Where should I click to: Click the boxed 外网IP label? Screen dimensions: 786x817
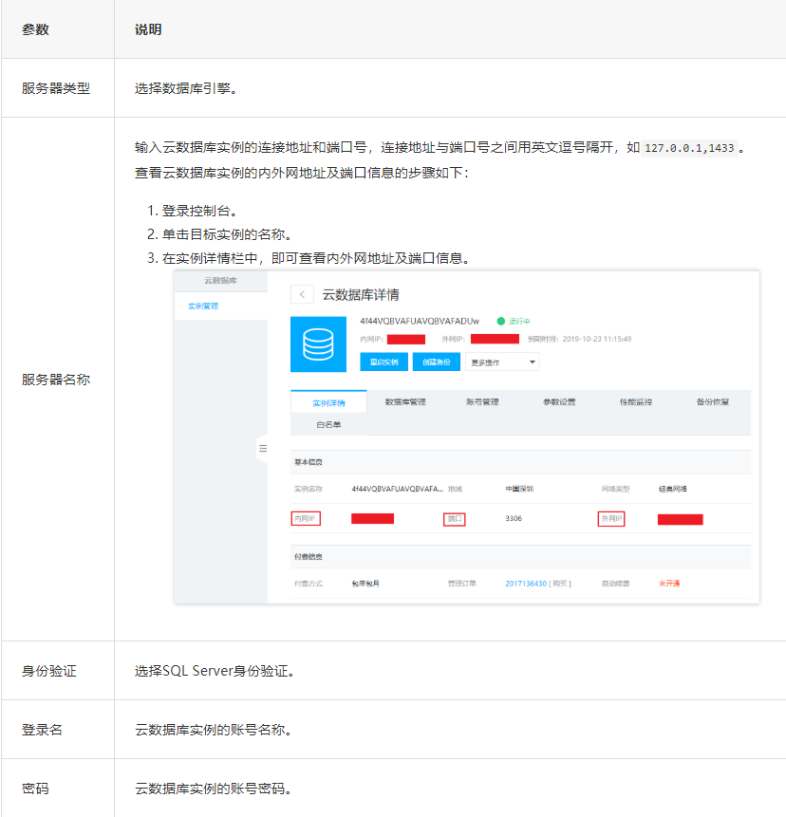tap(610, 519)
